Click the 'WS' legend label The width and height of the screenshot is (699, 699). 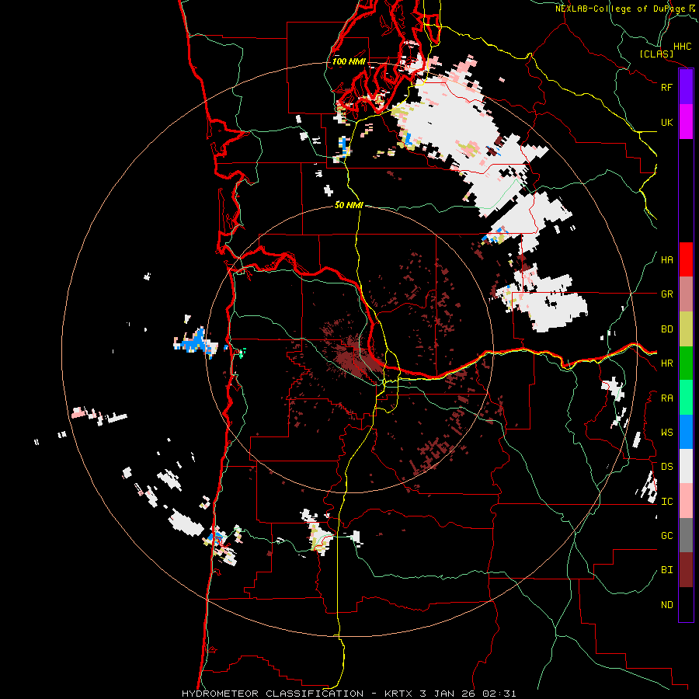(x=666, y=433)
